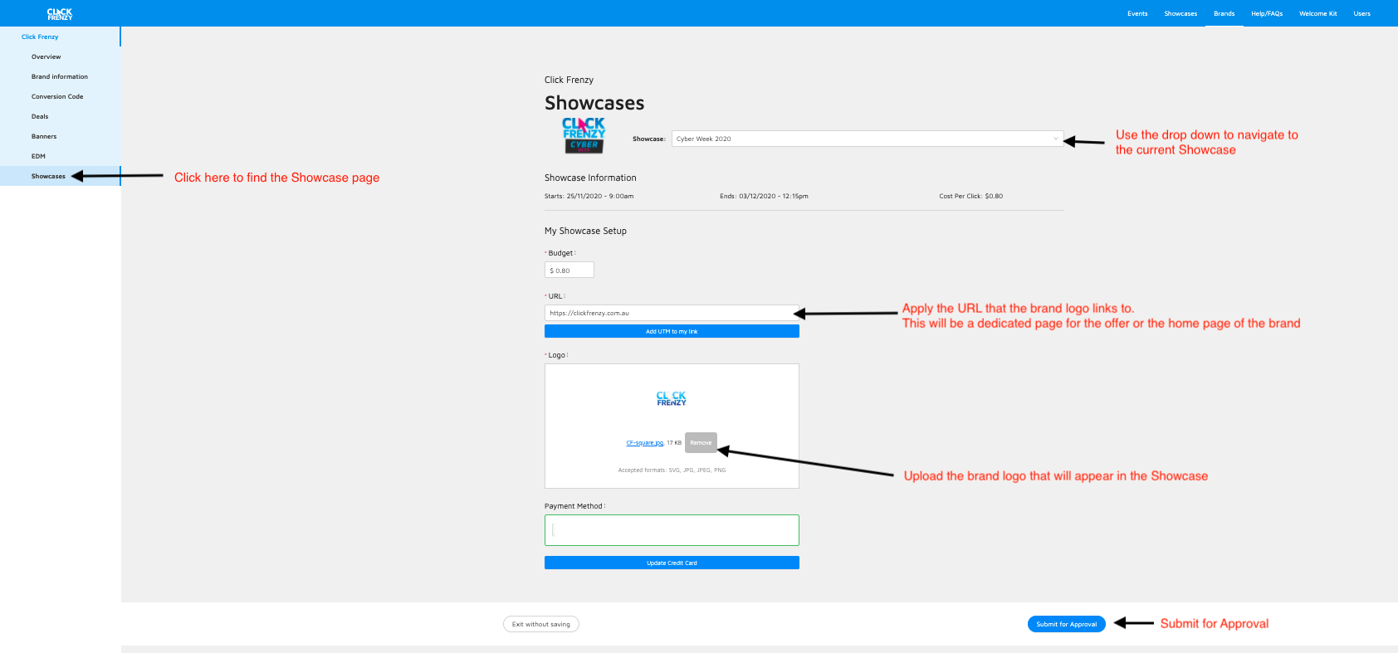This screenshot has height=653, width=1398.
Task: Click Submit for Approval button
Action: tap(1067, 624)
